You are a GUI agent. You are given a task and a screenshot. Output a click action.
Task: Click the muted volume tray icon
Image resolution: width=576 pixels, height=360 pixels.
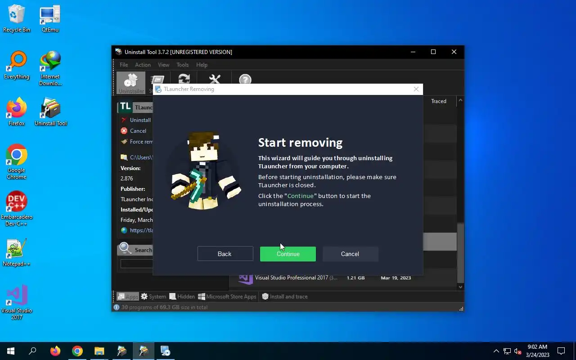coord(517,351)
